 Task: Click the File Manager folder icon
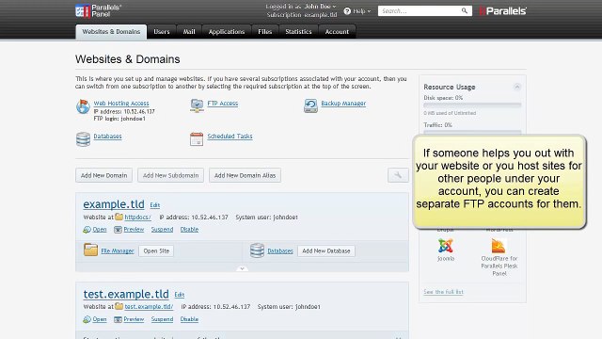90,250
